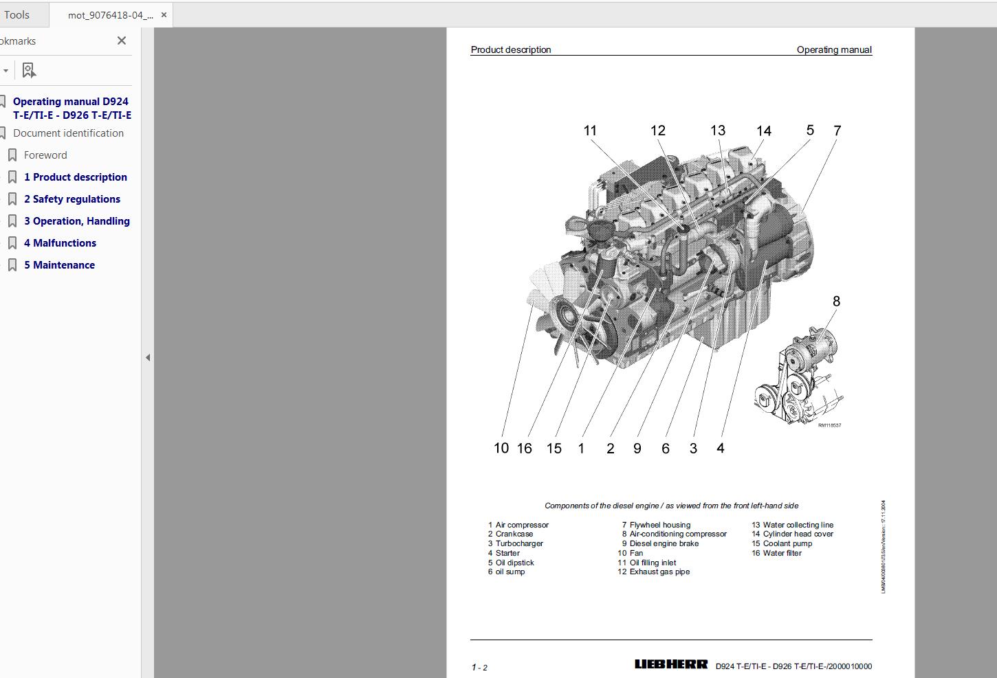Open the Foreword bookmark

click(x=46, y=155)
